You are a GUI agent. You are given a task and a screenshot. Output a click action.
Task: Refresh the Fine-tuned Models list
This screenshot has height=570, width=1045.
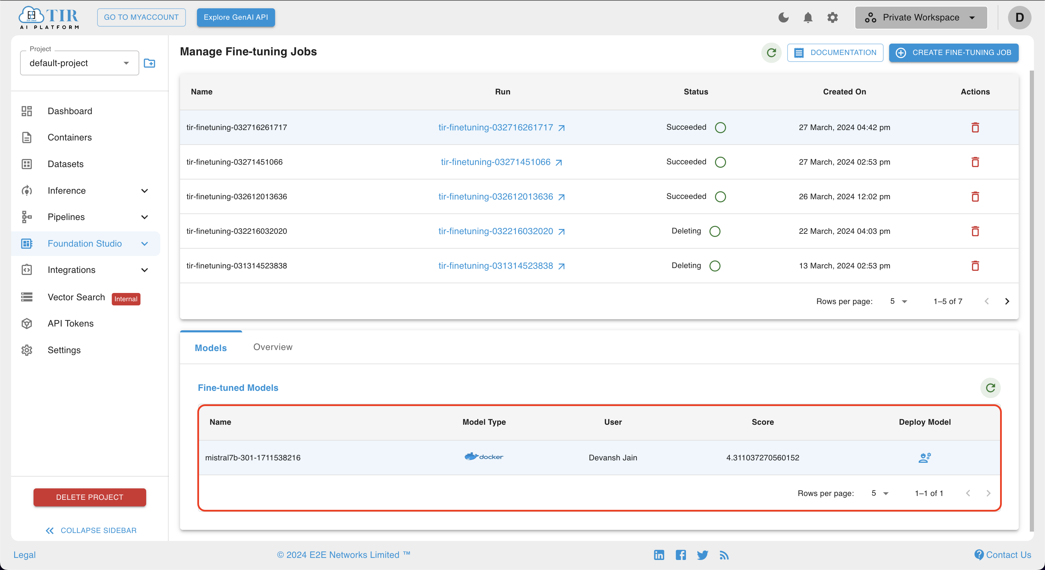pos(990,388)
